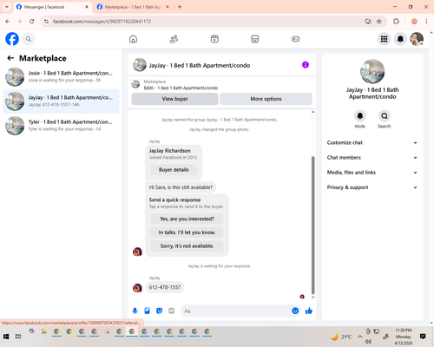Switch to Messenger | Facebook tab
434x347 pixels.
52,7
